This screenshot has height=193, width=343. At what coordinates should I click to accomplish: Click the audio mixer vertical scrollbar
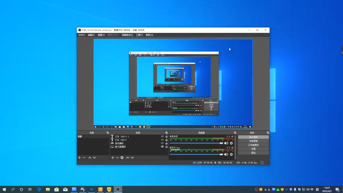tap(235, 147)
